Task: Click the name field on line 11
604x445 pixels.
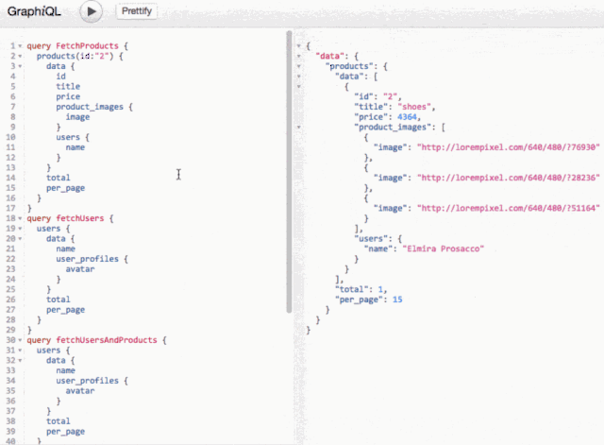Action: click(75, 147)
